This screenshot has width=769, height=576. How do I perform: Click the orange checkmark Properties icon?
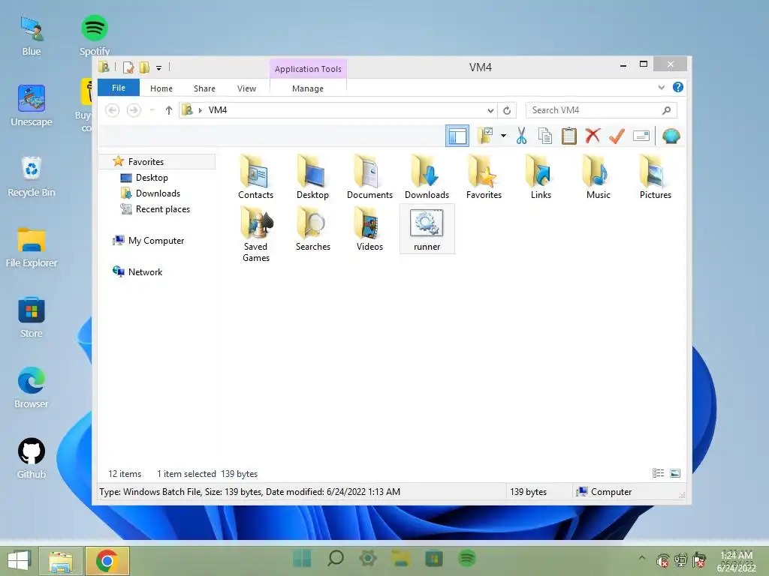pos(617,136)
